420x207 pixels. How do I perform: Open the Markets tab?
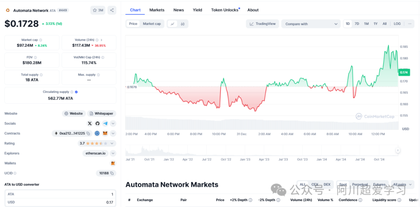click(x=157, y=10)
